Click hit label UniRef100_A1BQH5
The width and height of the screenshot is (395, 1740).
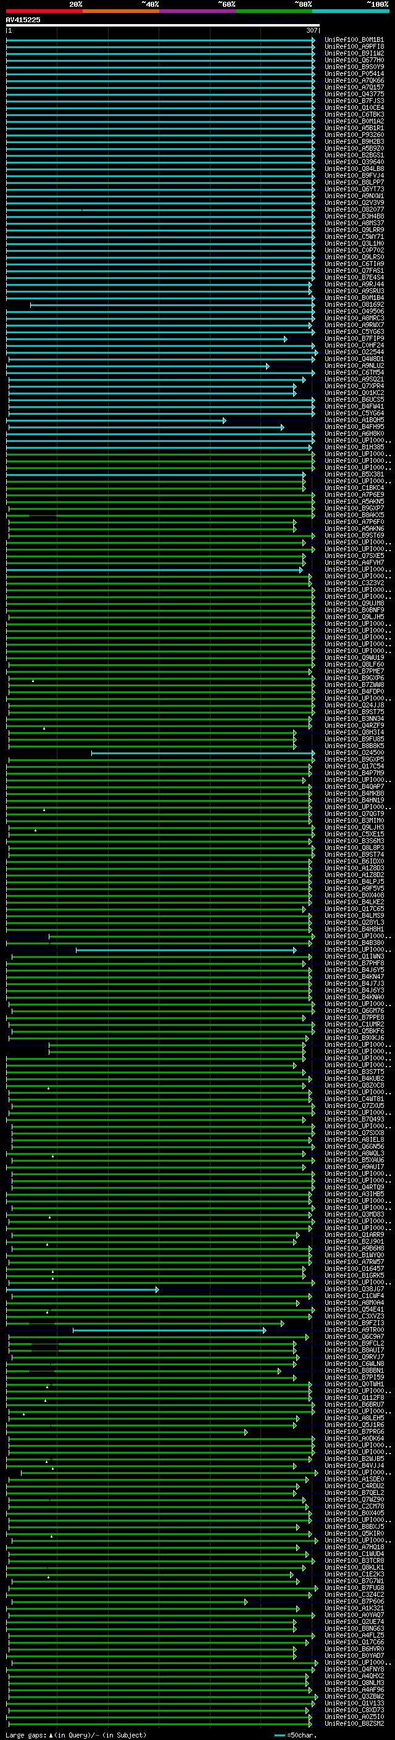(354, 420)
